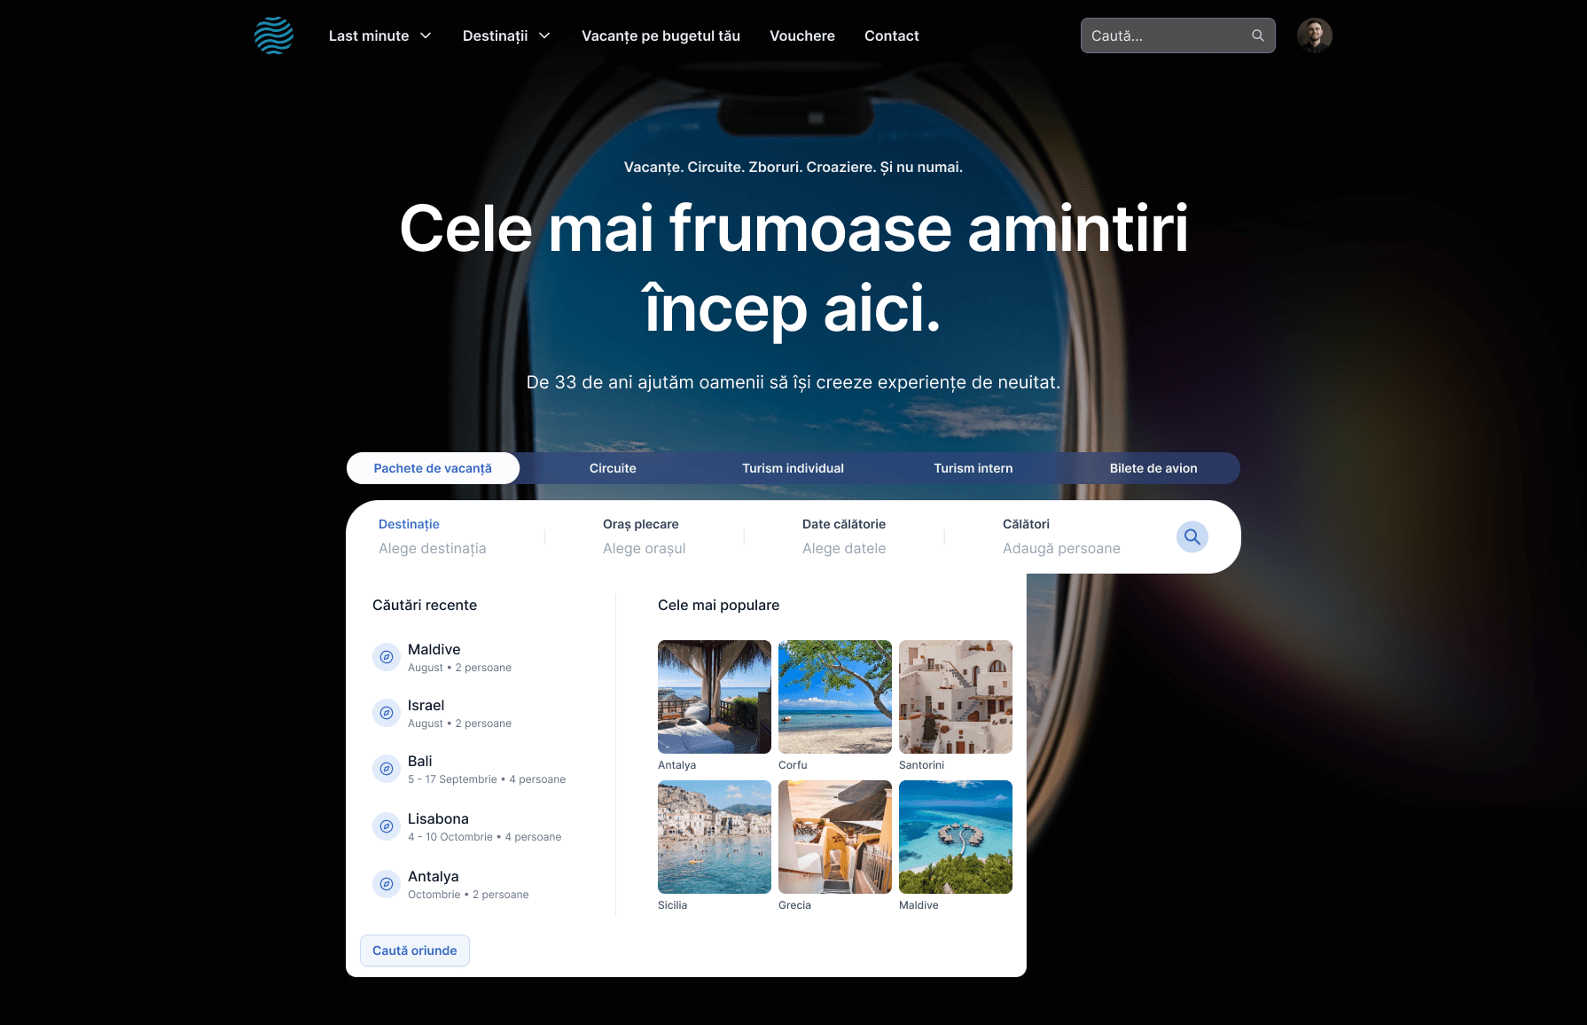
Task: Select the Corfu destination photo
Action: 834,697
